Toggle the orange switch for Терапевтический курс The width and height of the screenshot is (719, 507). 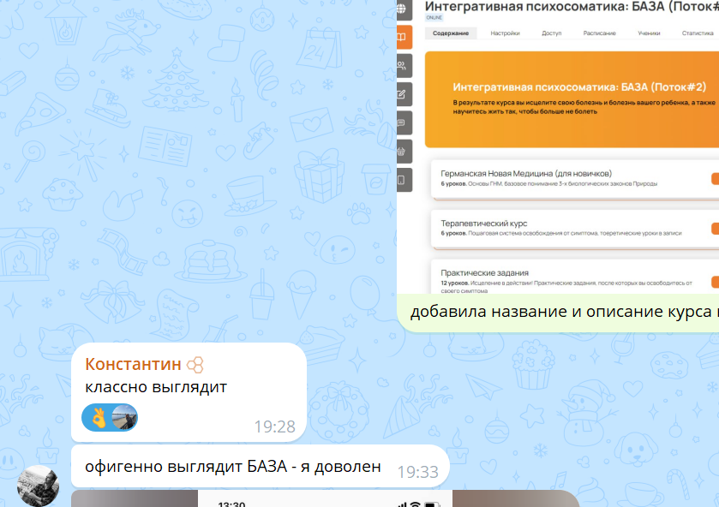(715, 229)
